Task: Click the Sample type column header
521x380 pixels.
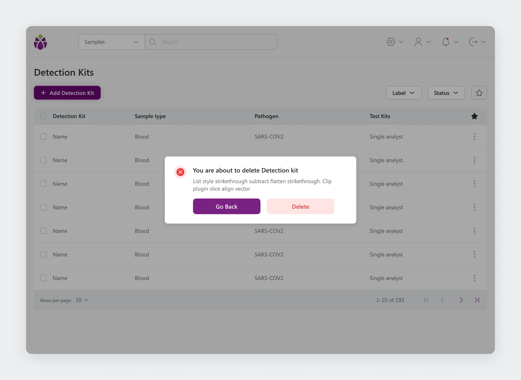Action: tap(150, 116)
